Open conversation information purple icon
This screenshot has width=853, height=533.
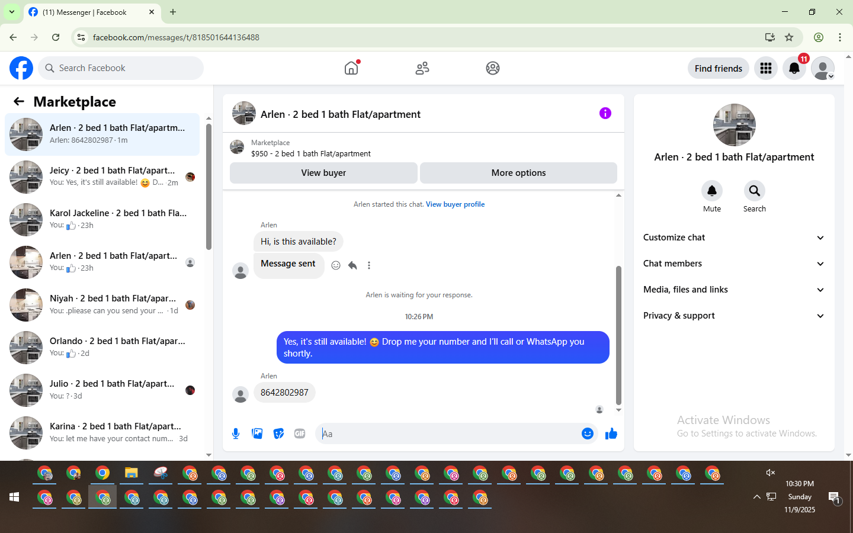coord(605,113)
